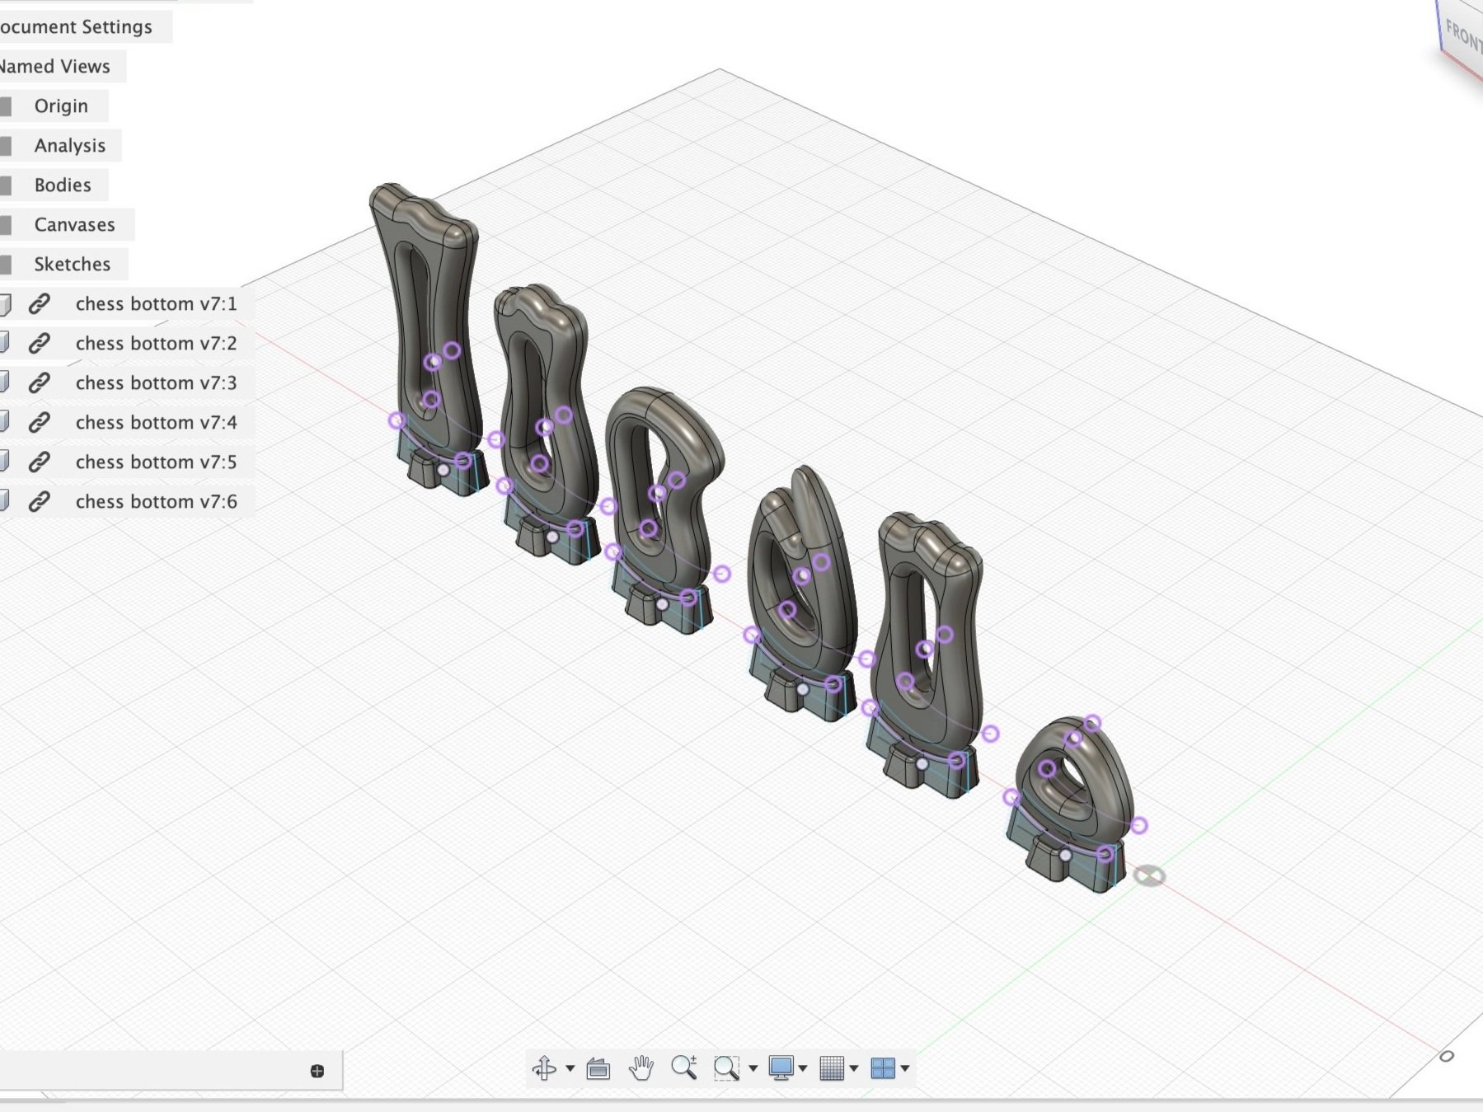The width and height of the screenshot is (1483, 1112).
Task: Open Grid and Snaps settings icon
Action: pos(832,1067)
